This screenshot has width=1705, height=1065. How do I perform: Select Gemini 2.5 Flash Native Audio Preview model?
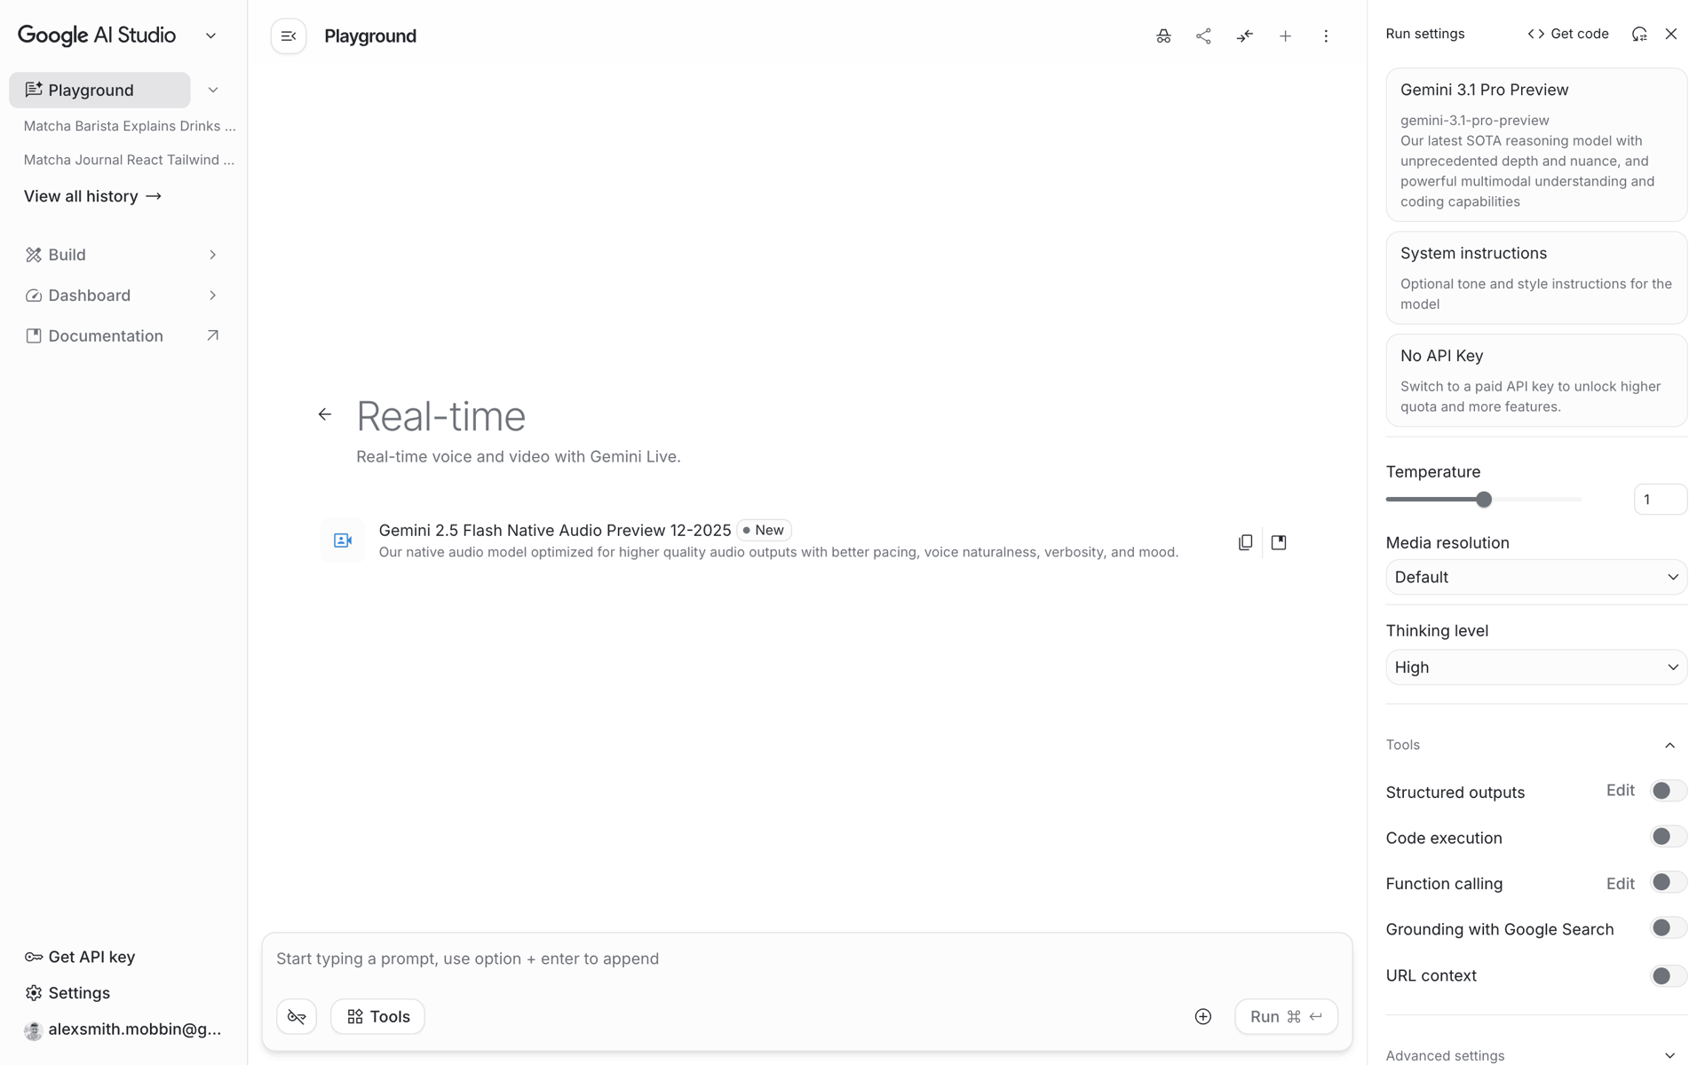click(778, 540)
